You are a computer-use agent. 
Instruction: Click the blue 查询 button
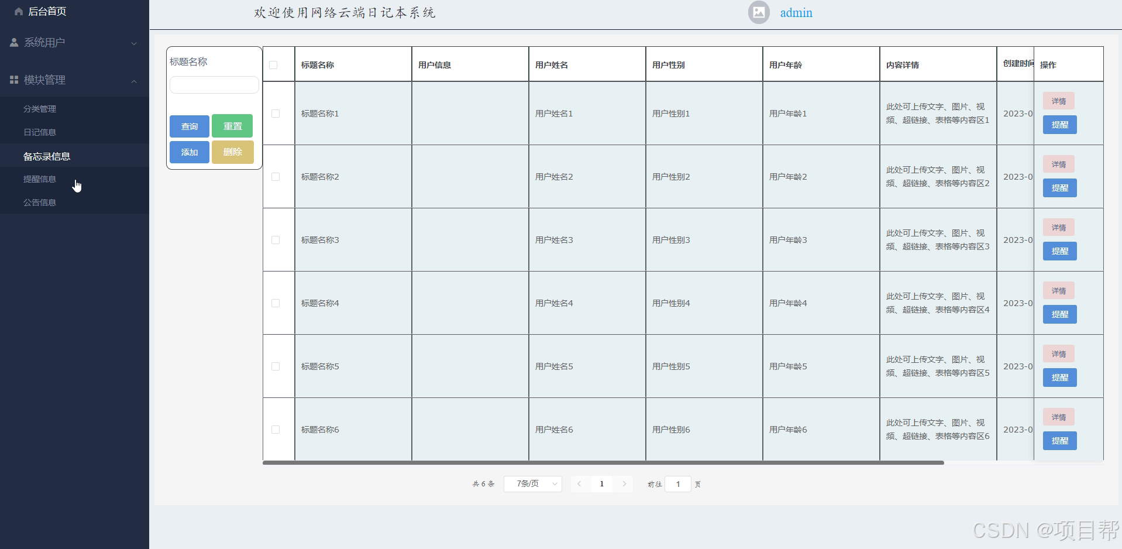point(190,126)
